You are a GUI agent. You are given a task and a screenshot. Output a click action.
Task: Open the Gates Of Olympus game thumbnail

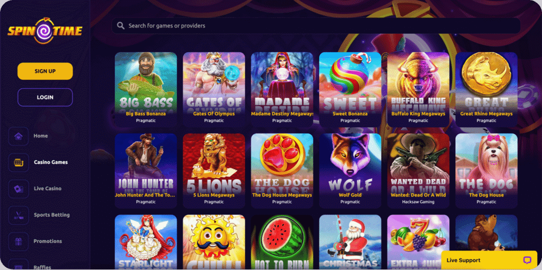tap(214, 89)
